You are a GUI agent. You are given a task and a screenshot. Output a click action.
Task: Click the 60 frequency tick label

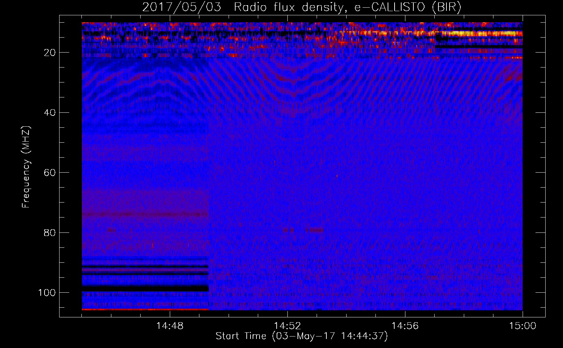[50, 173]
